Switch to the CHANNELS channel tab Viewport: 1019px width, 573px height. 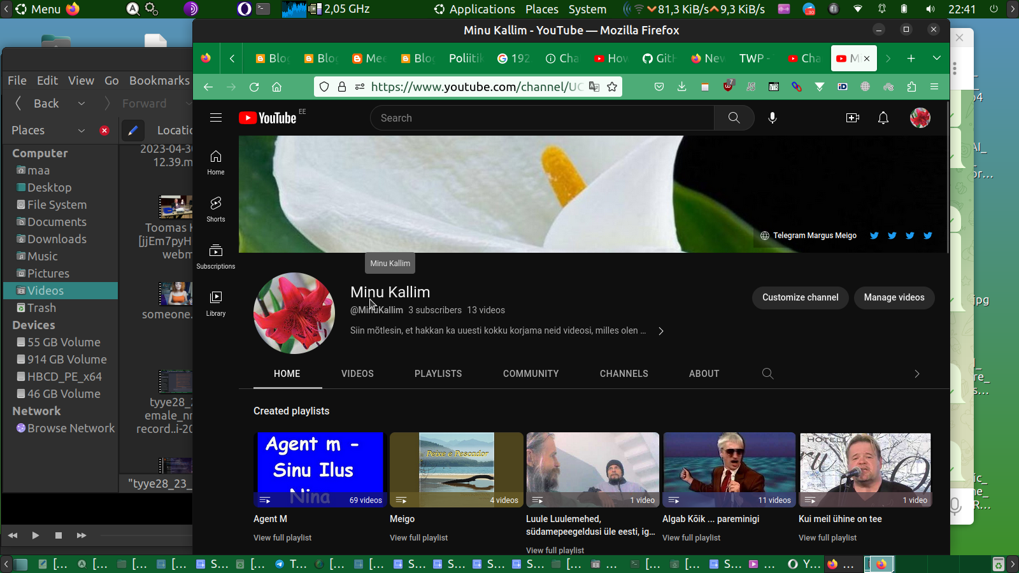click(624, 374)
